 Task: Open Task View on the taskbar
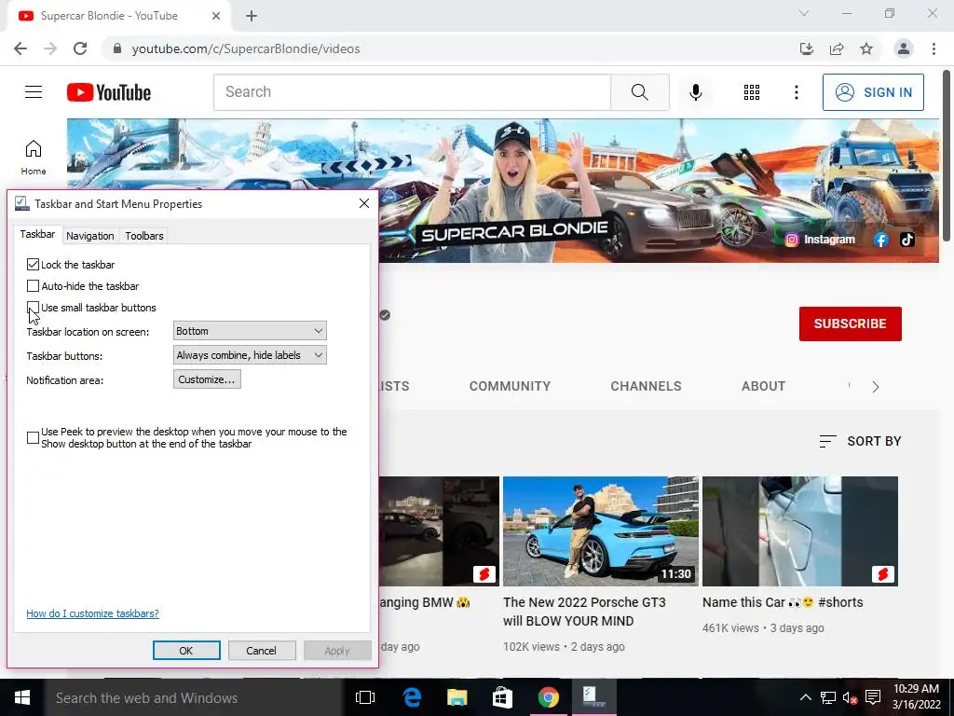click(365, 697)
